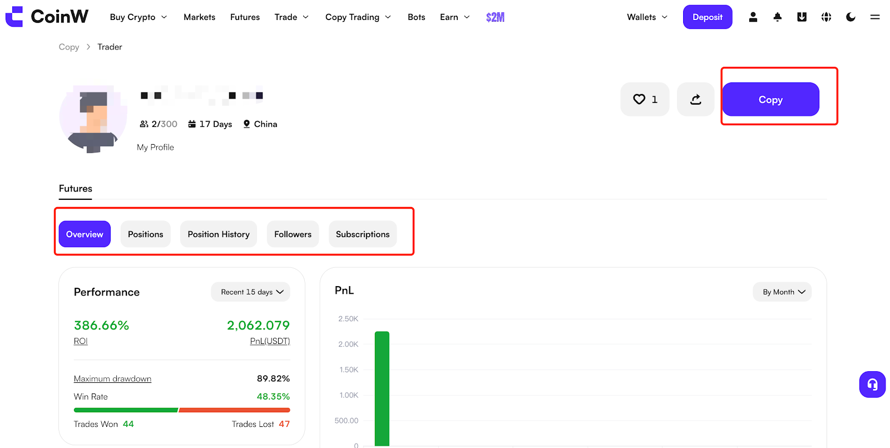Open the customer support headset chat
The height and width of the screenshot is (448, 890).
point(872,385)
